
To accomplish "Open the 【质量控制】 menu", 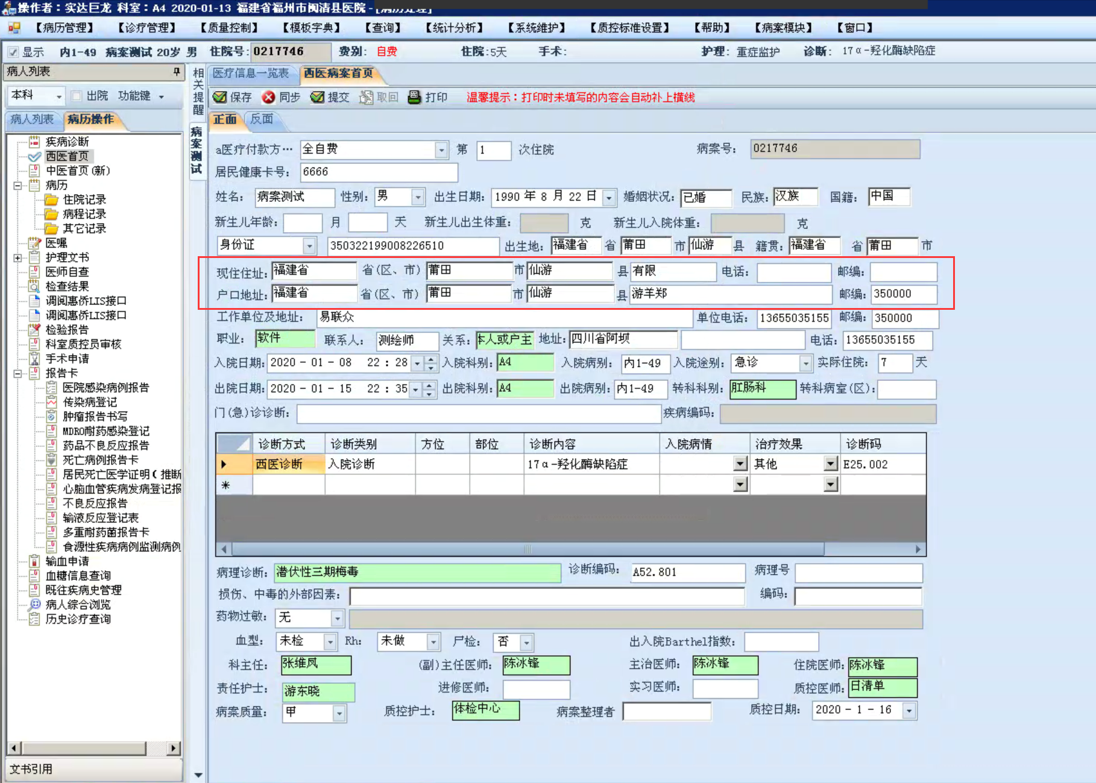I will 229,28.
